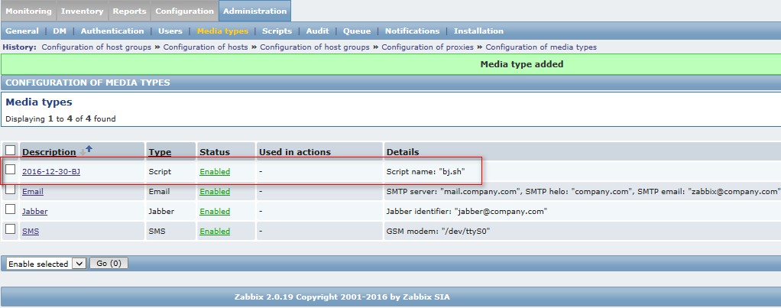The height and width of the screenshot is (308, 781).
Task: Open first history link Configuration of host groups
Action: pos(96,47)
